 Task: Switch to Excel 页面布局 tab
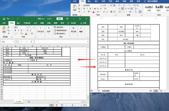click(27, 23)
